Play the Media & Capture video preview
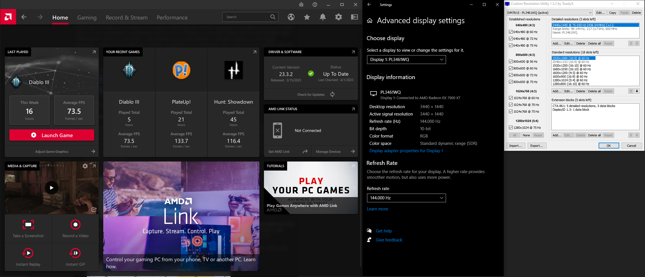This screenshot has width=645, height=277. [x=51, y=188]
